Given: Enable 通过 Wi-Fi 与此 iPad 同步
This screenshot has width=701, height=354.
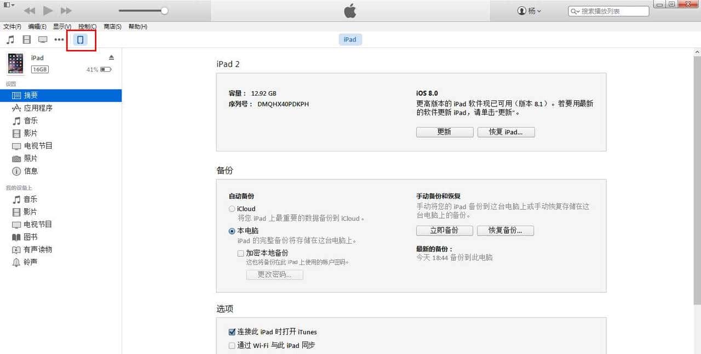Looking at the screenshot, I should (x=232, y=346).
